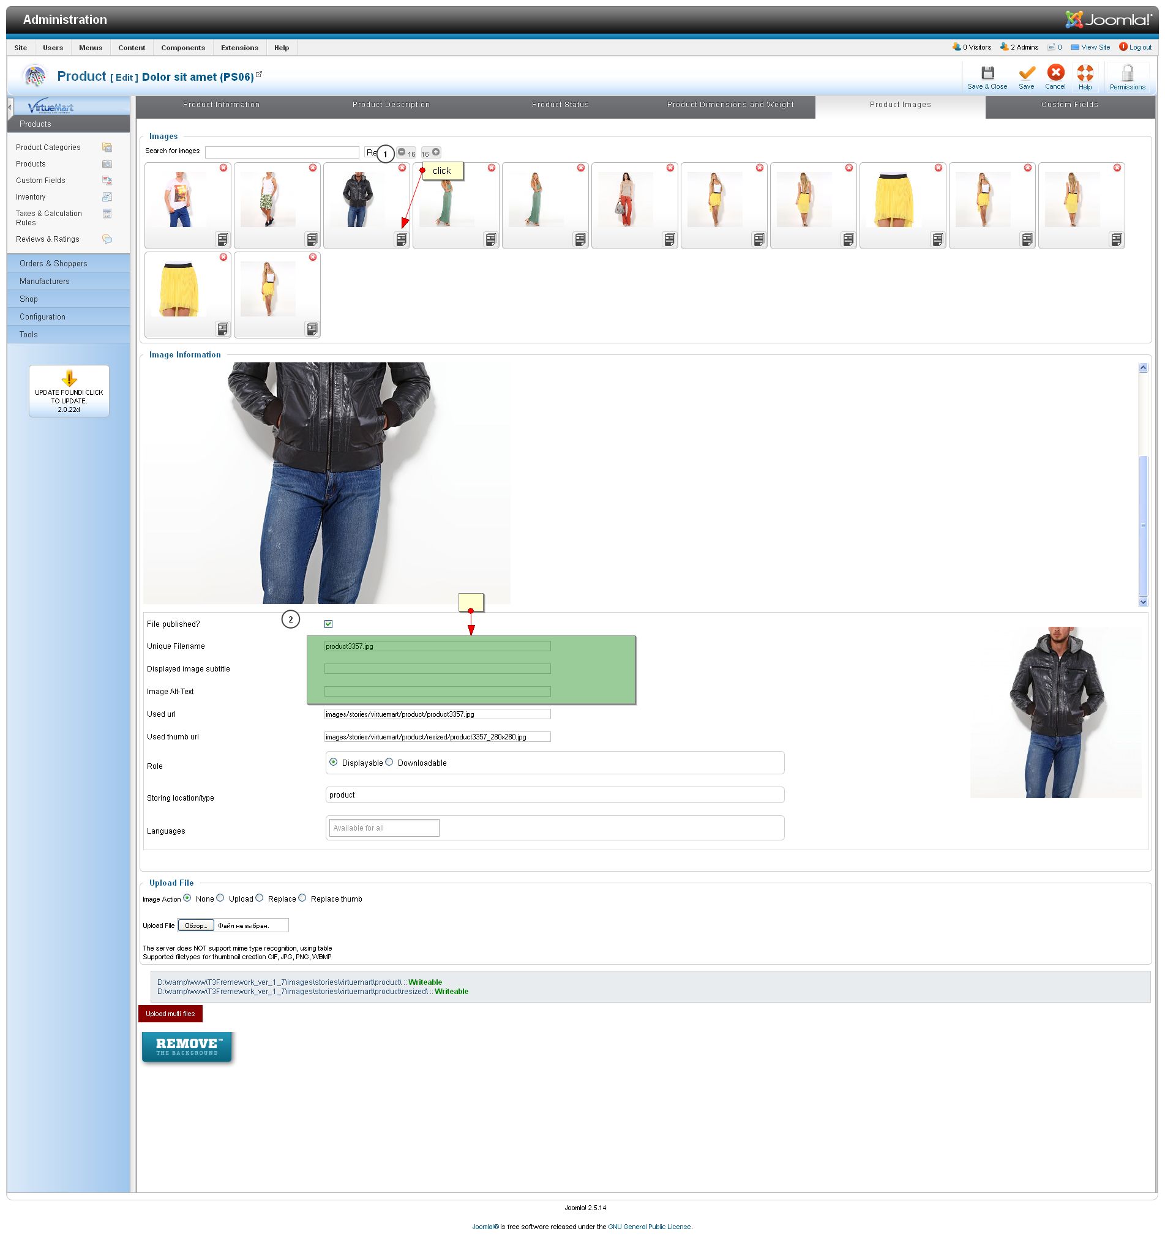Open the Extensions menu
Screen dimensions: 1165x1245
[x=239, y=48]
